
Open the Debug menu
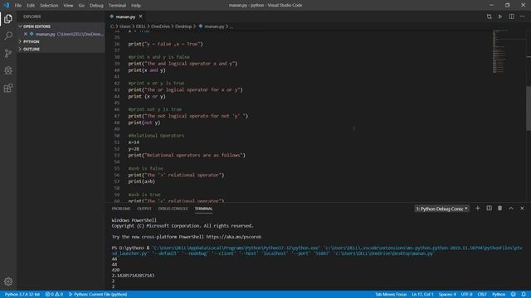coord(96,6)
